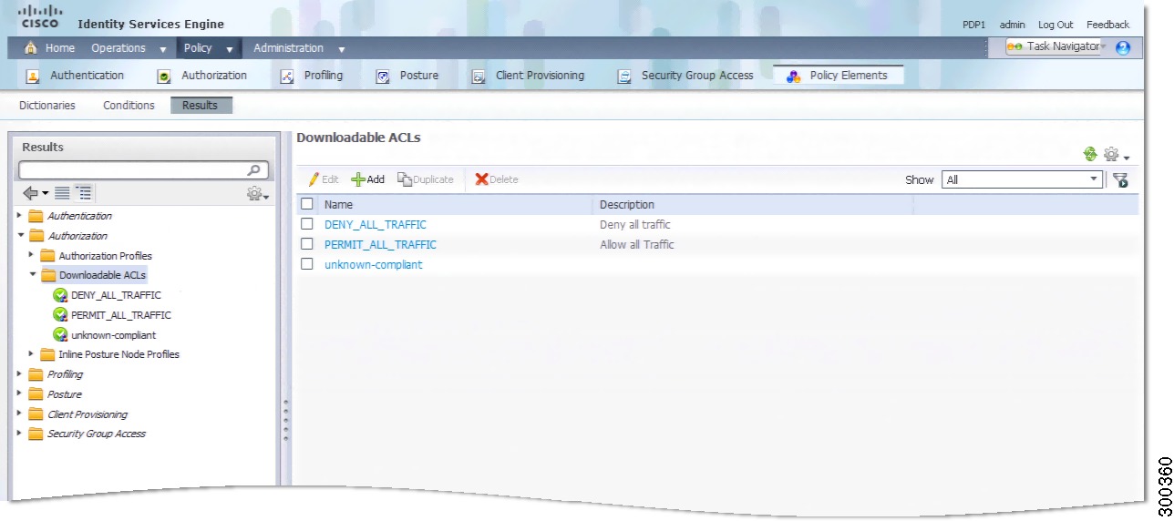Click Delete in the ACL toolbar
This screenshot has width=1174, height=521.
497,179
